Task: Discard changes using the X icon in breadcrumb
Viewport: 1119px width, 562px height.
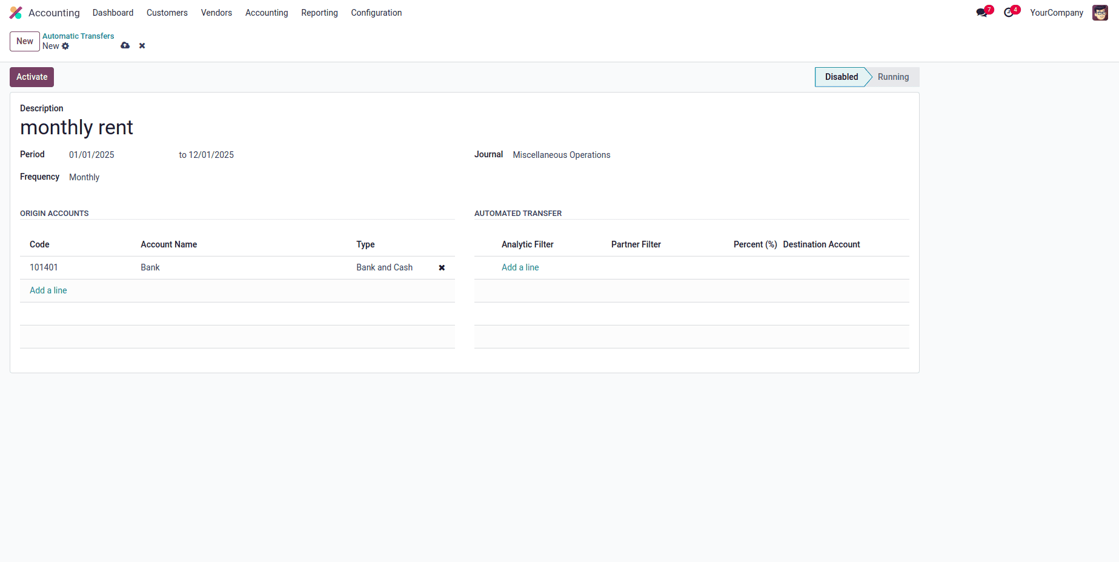Action: (x=142, y=46)
